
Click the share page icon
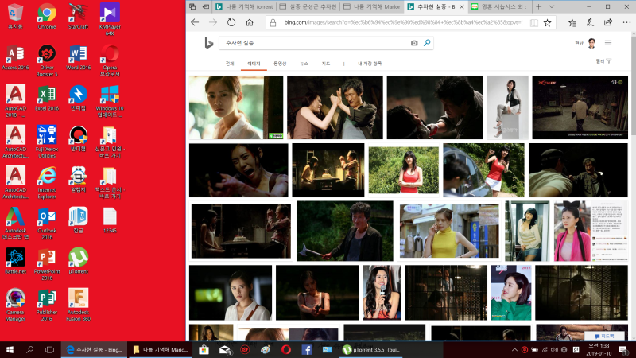(608, 23)
